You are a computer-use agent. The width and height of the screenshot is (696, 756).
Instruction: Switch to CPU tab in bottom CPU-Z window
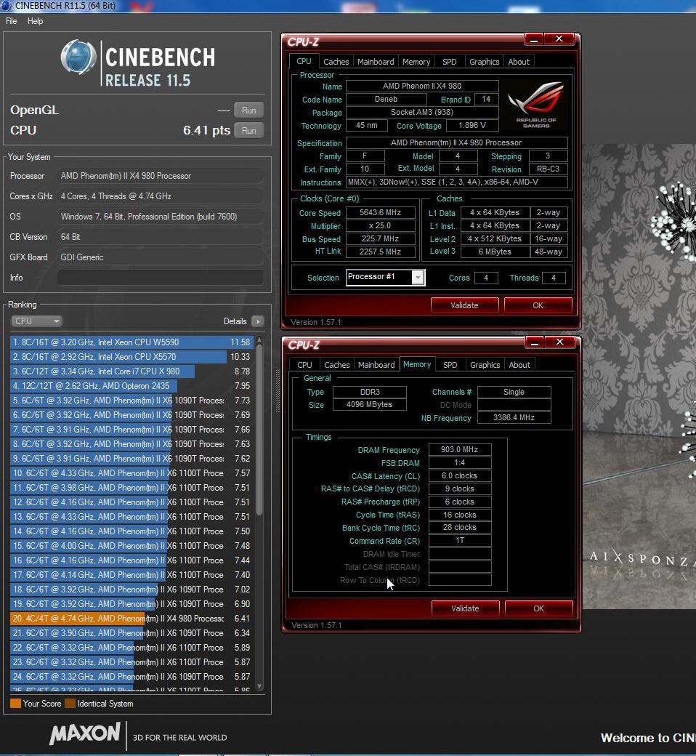pos(304,365)
